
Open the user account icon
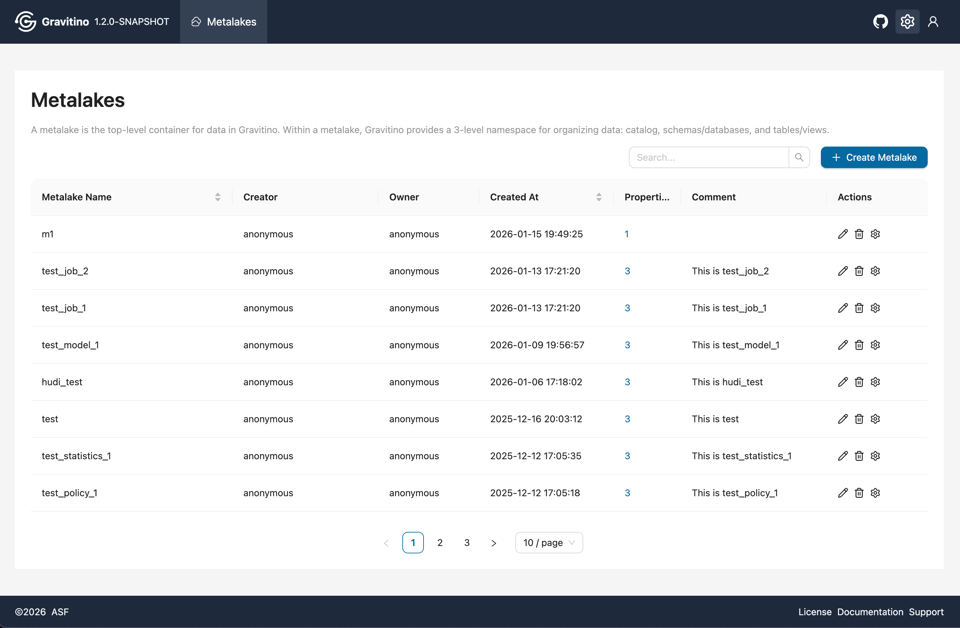(x=933, y=22)
